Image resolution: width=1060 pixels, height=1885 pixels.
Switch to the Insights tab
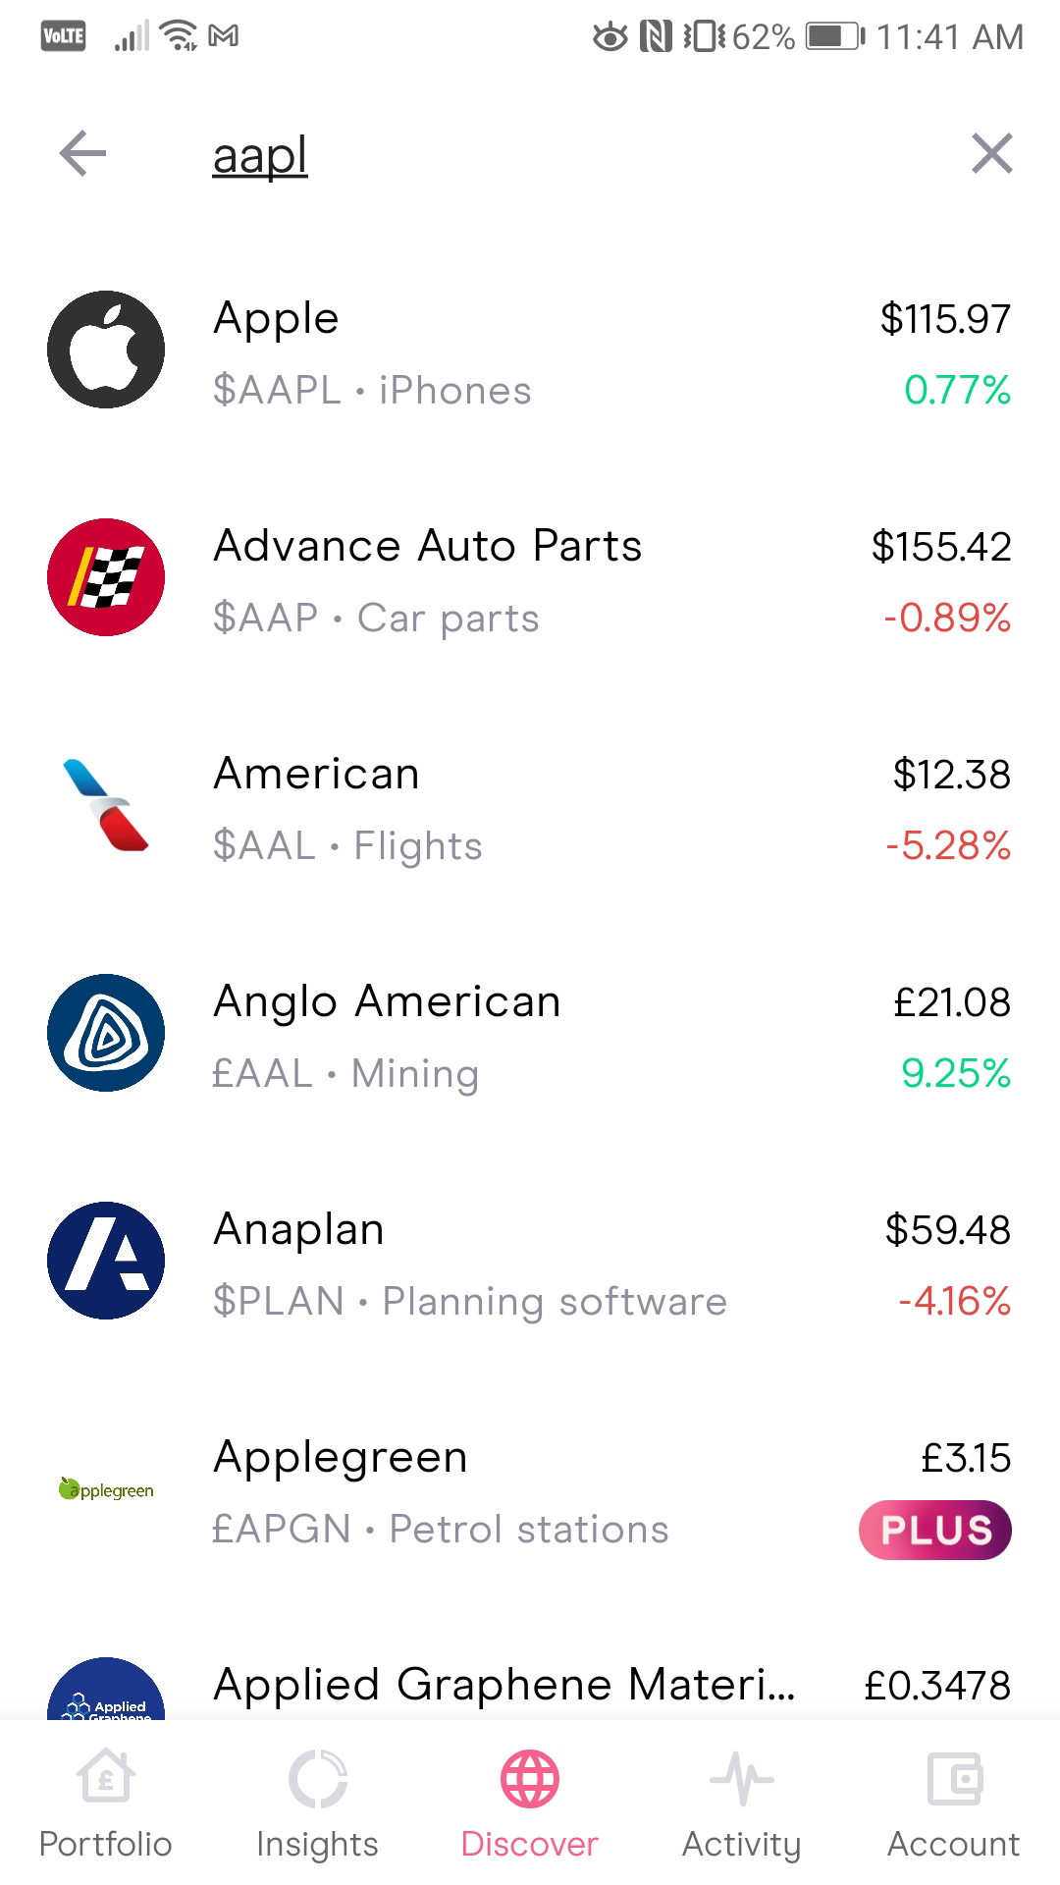(x=317, y=1804)
